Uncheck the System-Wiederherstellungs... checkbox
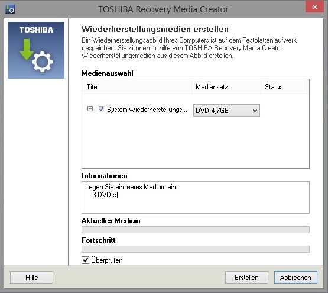The image size is (328, 293). [101, 109]
